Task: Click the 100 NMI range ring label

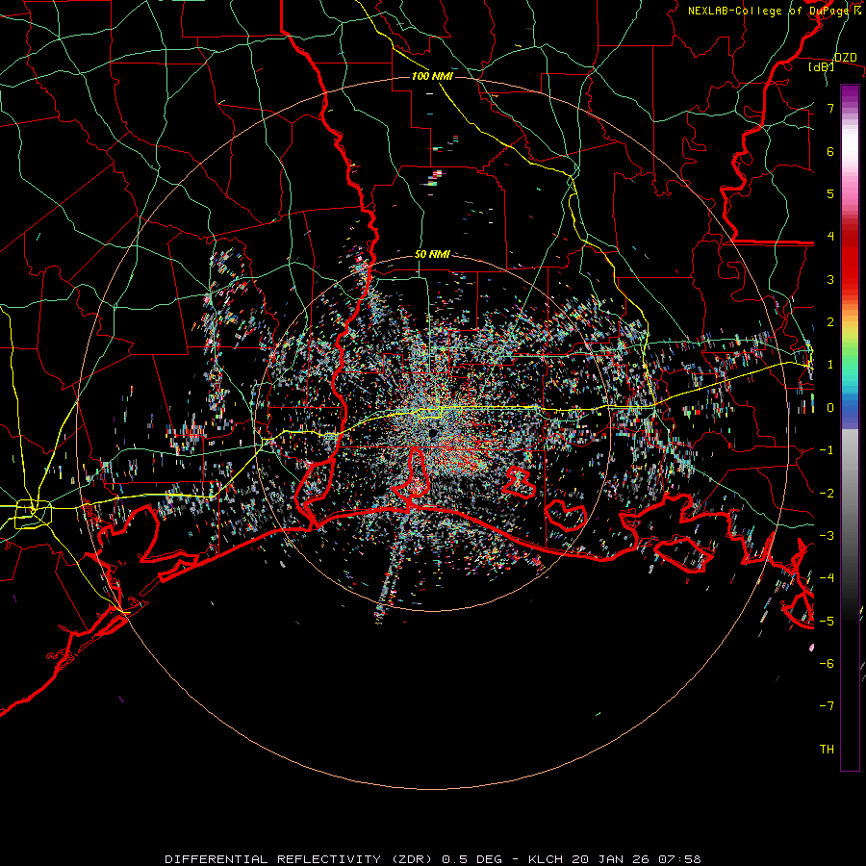Action: point(432,76)
